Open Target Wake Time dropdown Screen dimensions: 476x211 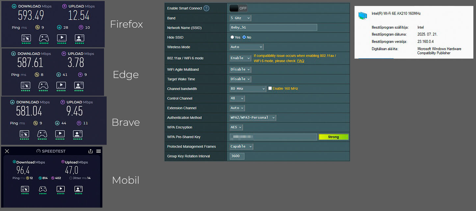pos(240,79)
